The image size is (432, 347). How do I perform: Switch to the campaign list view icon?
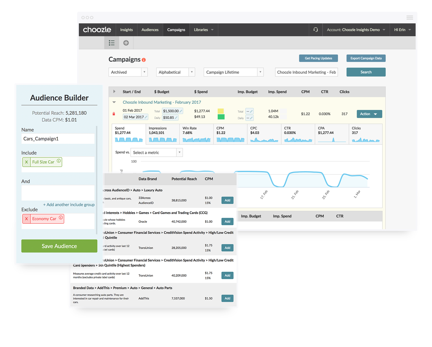pos(112,43)
